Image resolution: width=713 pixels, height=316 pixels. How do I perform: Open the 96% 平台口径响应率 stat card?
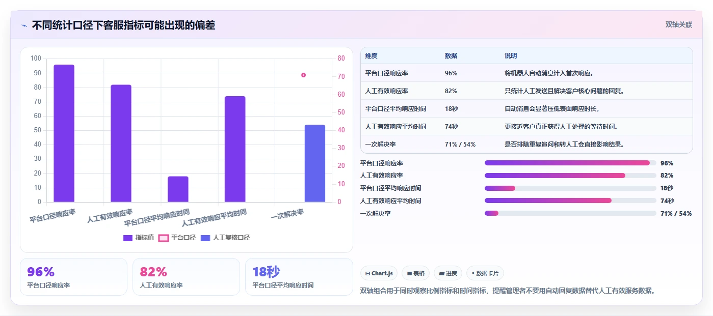[x=73, y=277]
